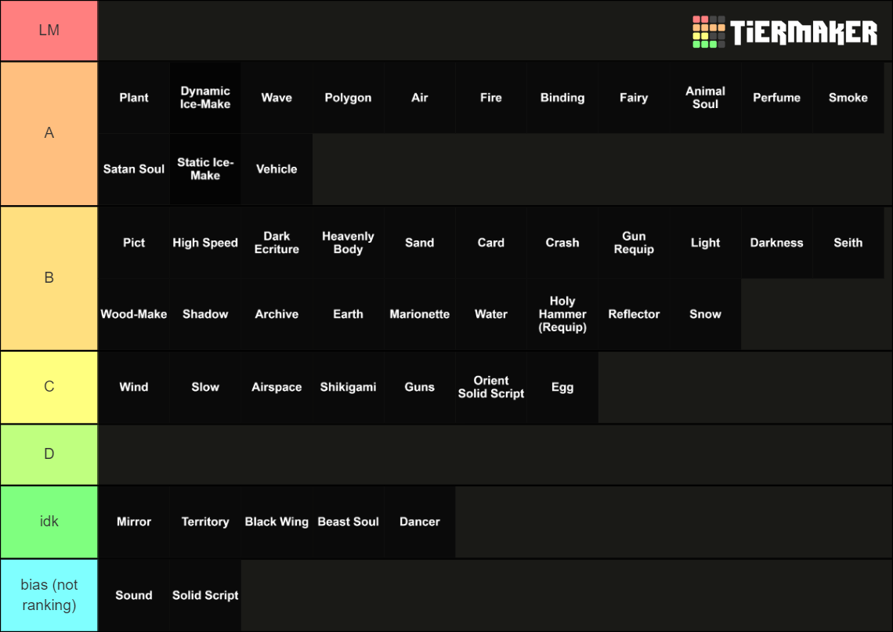
Task: Select the Gun Requip tile
Action: pos(634,243)
